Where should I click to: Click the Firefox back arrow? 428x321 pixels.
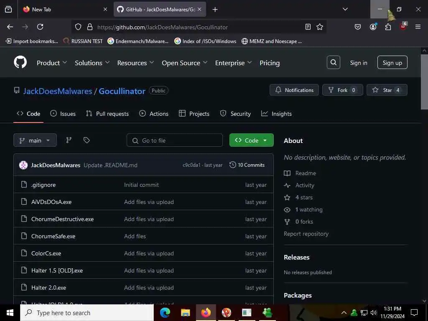pos(10,27)
